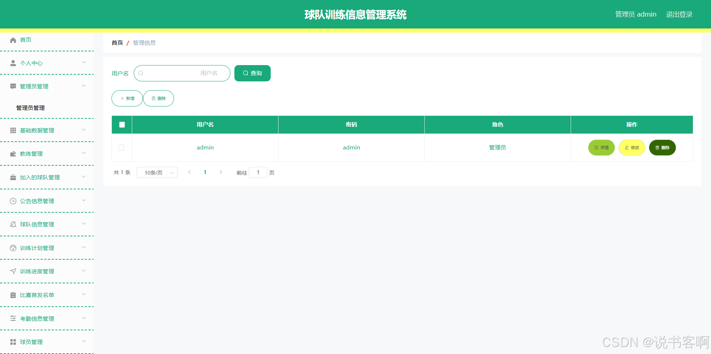
Task: Select page 1 in pagination
Action: point(205,172)
